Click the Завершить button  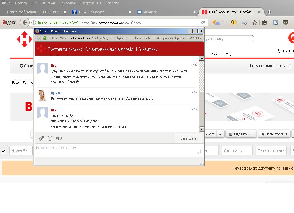pos(188,138)
